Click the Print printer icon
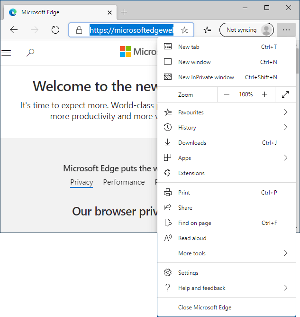300x317 pixels. click(x=168, y=192)
